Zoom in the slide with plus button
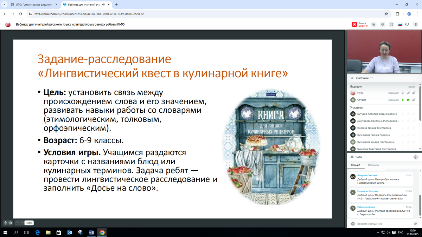The image size is (422, 237). point(22,223)
